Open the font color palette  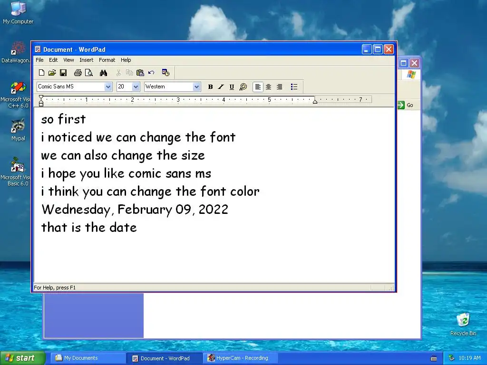(x=243, y=87)
